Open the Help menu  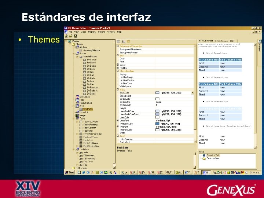coord(119,32)
